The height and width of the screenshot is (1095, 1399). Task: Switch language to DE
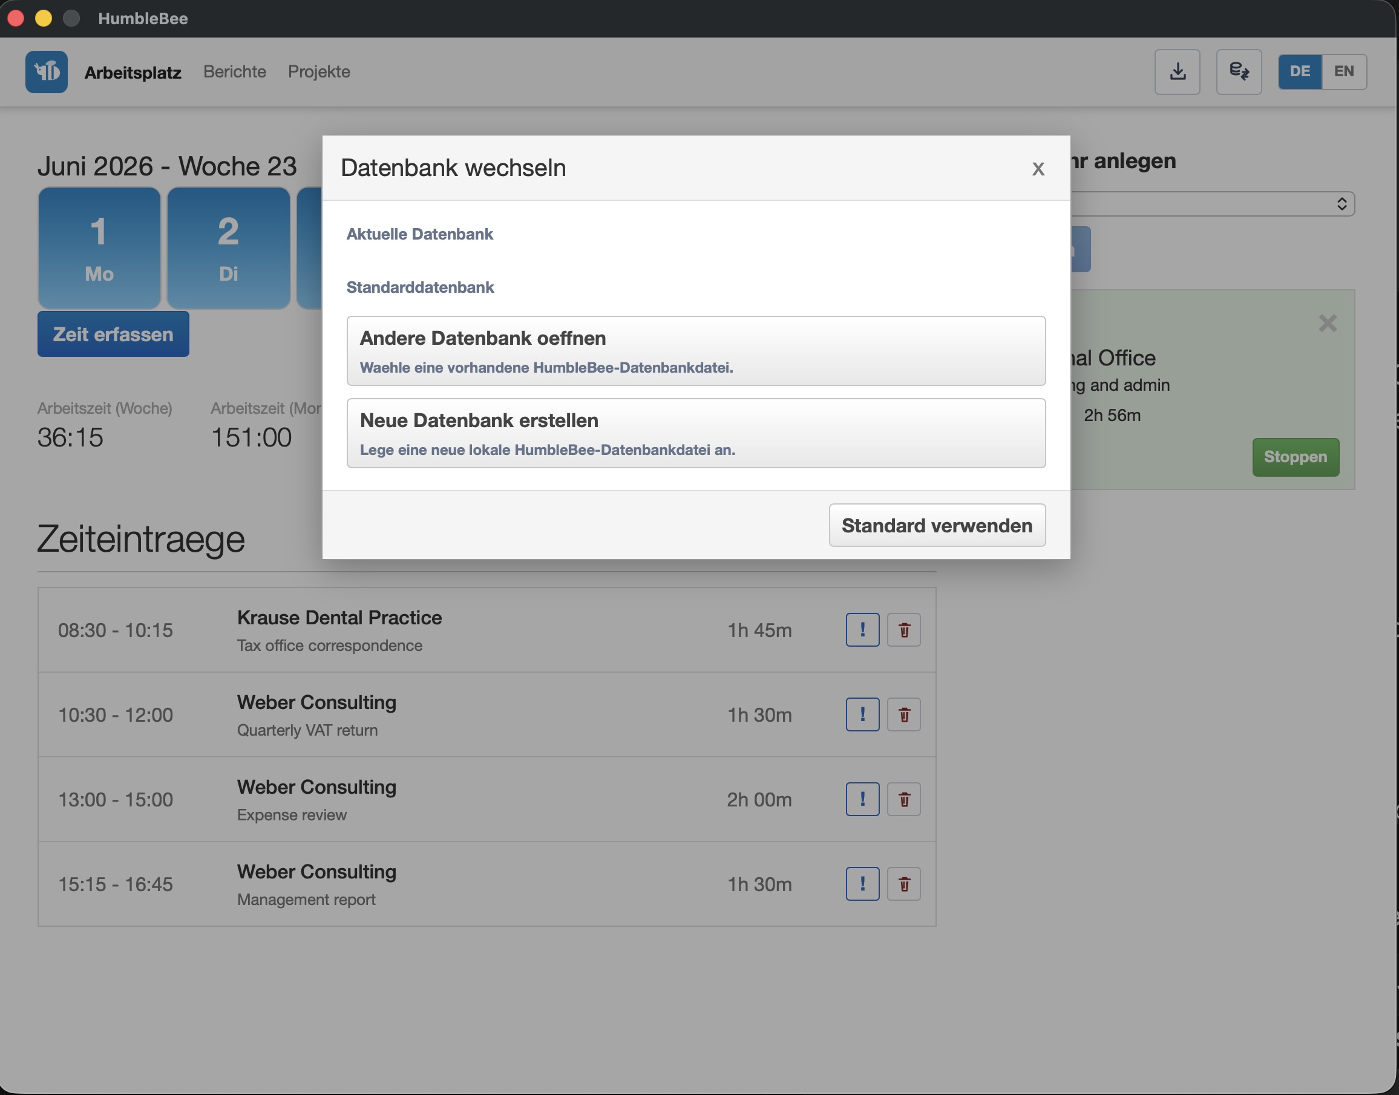(x=1300, y=71)
